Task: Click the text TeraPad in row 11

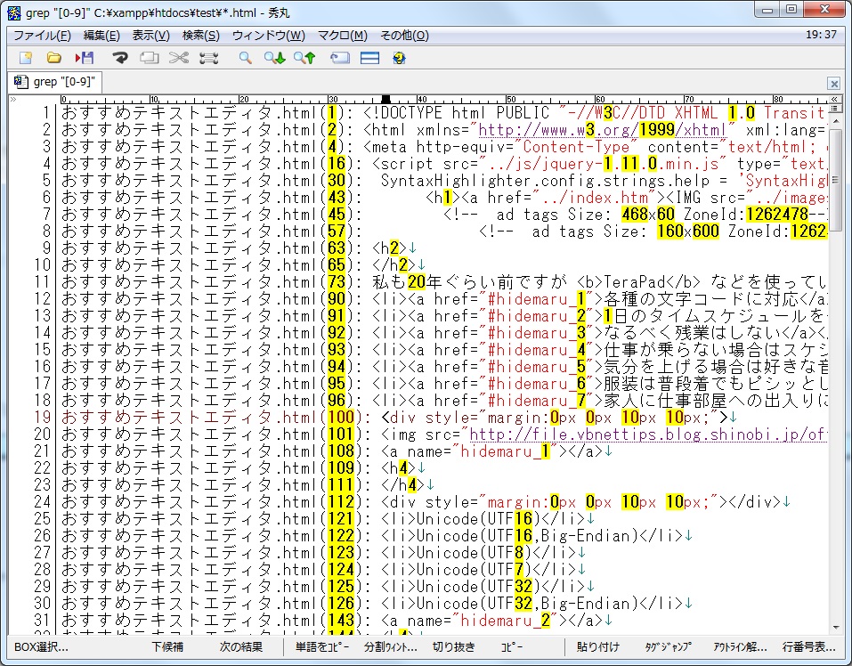Action: pyautogui.click(x=635, y=282)
